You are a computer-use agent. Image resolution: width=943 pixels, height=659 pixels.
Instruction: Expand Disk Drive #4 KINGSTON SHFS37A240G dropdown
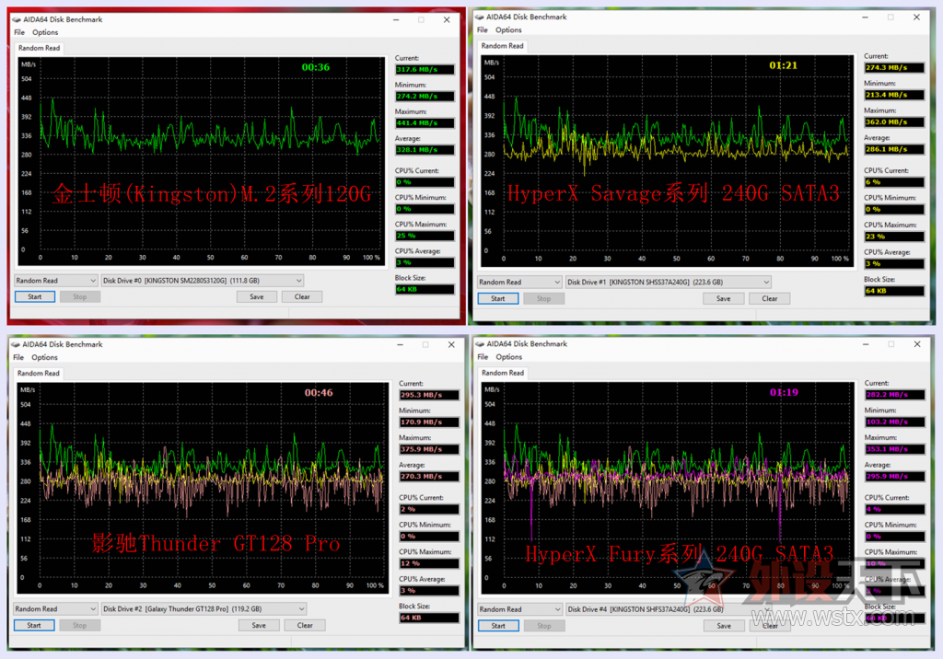669,609
